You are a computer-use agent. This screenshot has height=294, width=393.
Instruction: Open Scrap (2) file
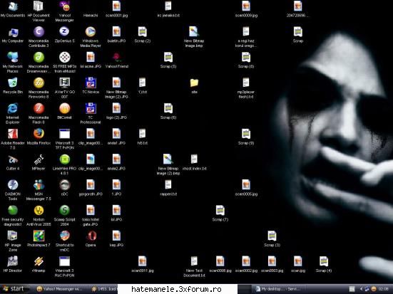[143, 35]
